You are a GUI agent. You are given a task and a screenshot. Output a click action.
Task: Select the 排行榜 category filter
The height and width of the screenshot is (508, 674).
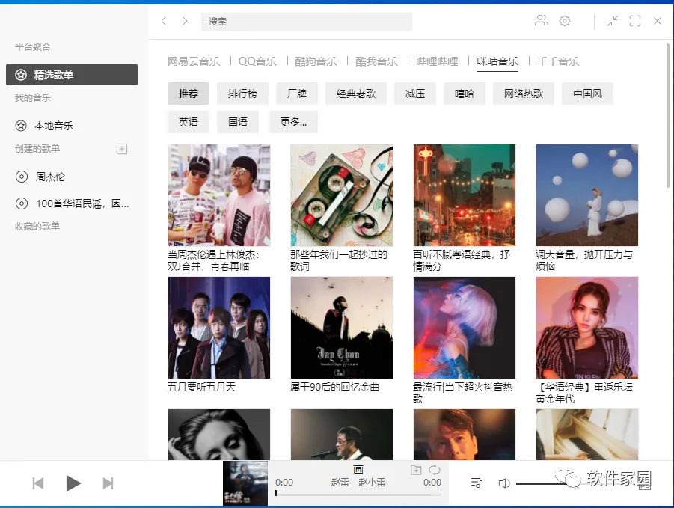click(242, 94)
